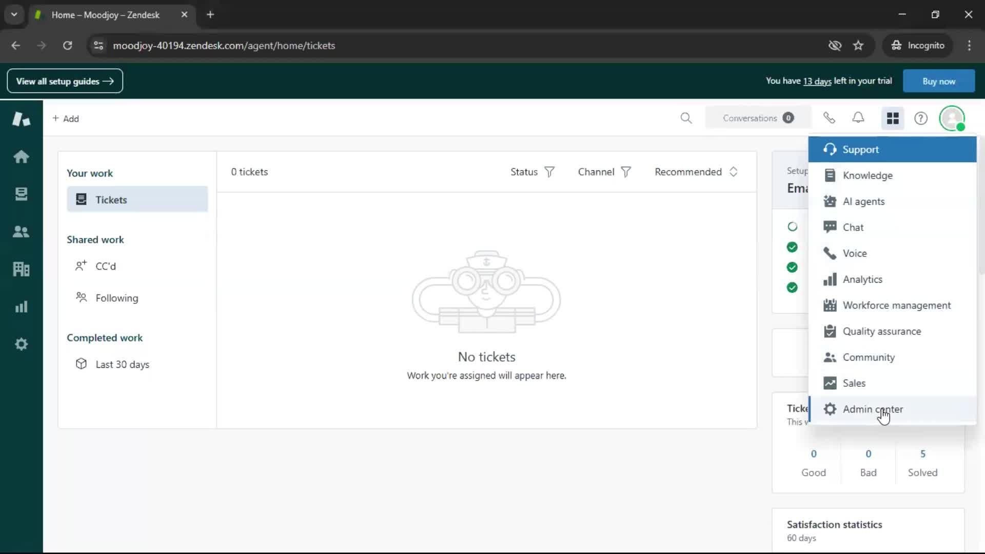This screenshot has width=985, height=554.
Task: Open Views via the sidebar tray icon
Action: tap(21, 194)
